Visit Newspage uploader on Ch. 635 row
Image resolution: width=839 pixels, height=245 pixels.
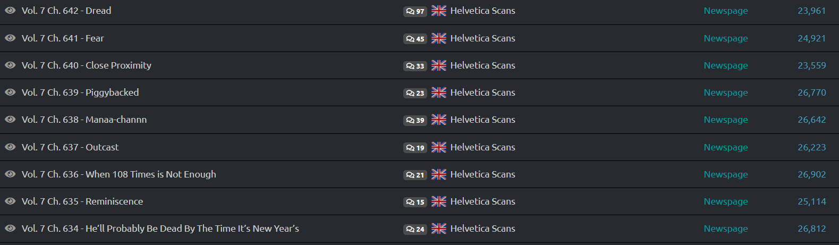(725, 201)
